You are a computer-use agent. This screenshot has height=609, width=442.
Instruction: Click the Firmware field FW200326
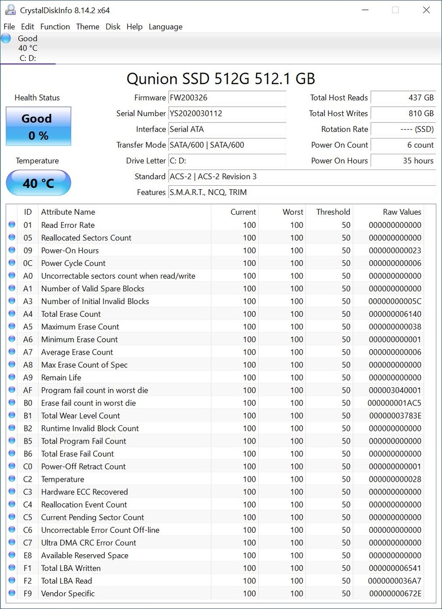tap(227, 97)
